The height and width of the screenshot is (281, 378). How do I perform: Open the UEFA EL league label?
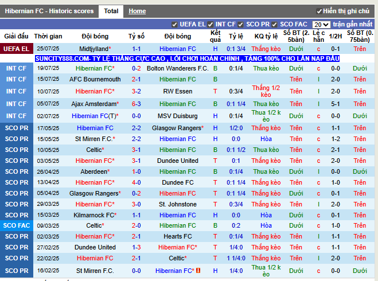[x=17, y=49]
